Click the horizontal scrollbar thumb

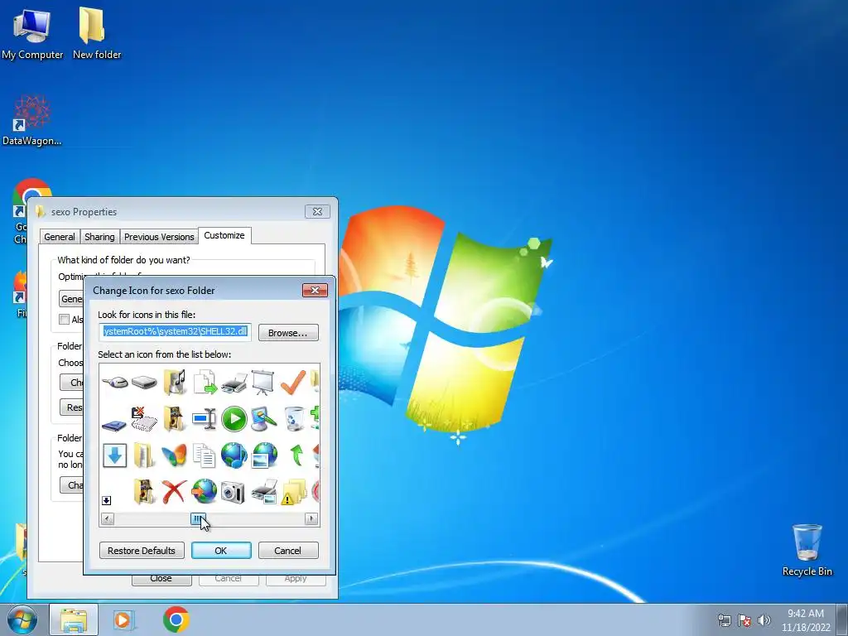point(197,519)
